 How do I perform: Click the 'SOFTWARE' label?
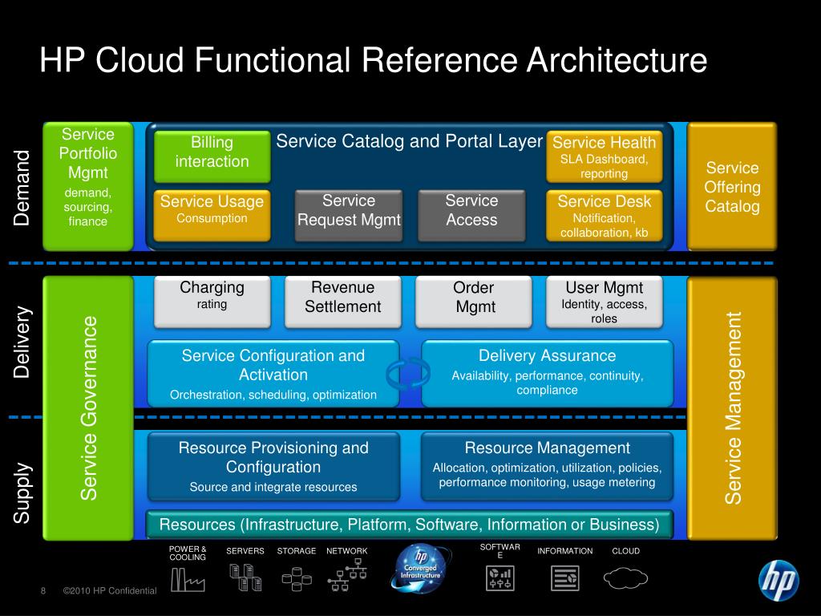coord(500,550)
